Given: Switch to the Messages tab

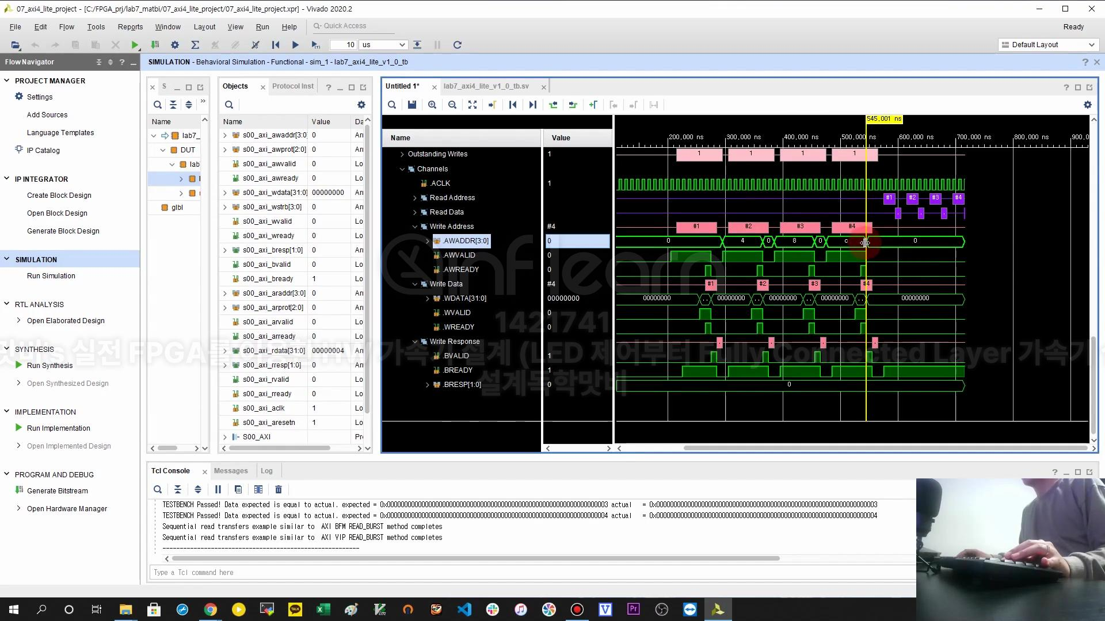Looking at the screenshot, I should click(231, 471).
